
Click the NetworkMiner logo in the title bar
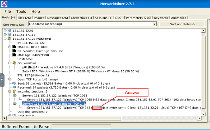(x=4, y=4)
